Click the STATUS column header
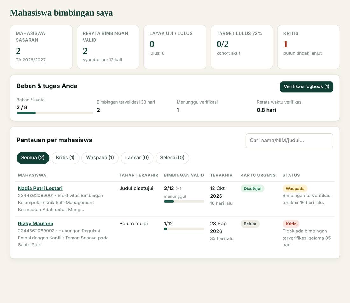 point(291,175)
